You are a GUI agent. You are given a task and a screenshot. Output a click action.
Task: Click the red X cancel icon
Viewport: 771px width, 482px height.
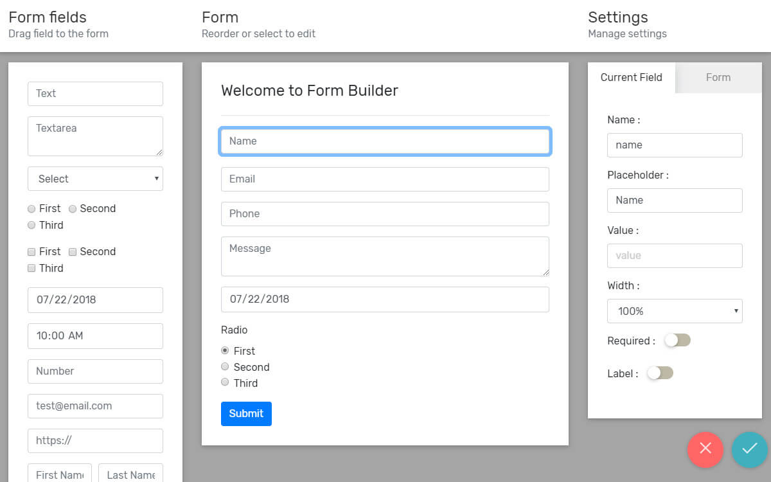point(705,450)
